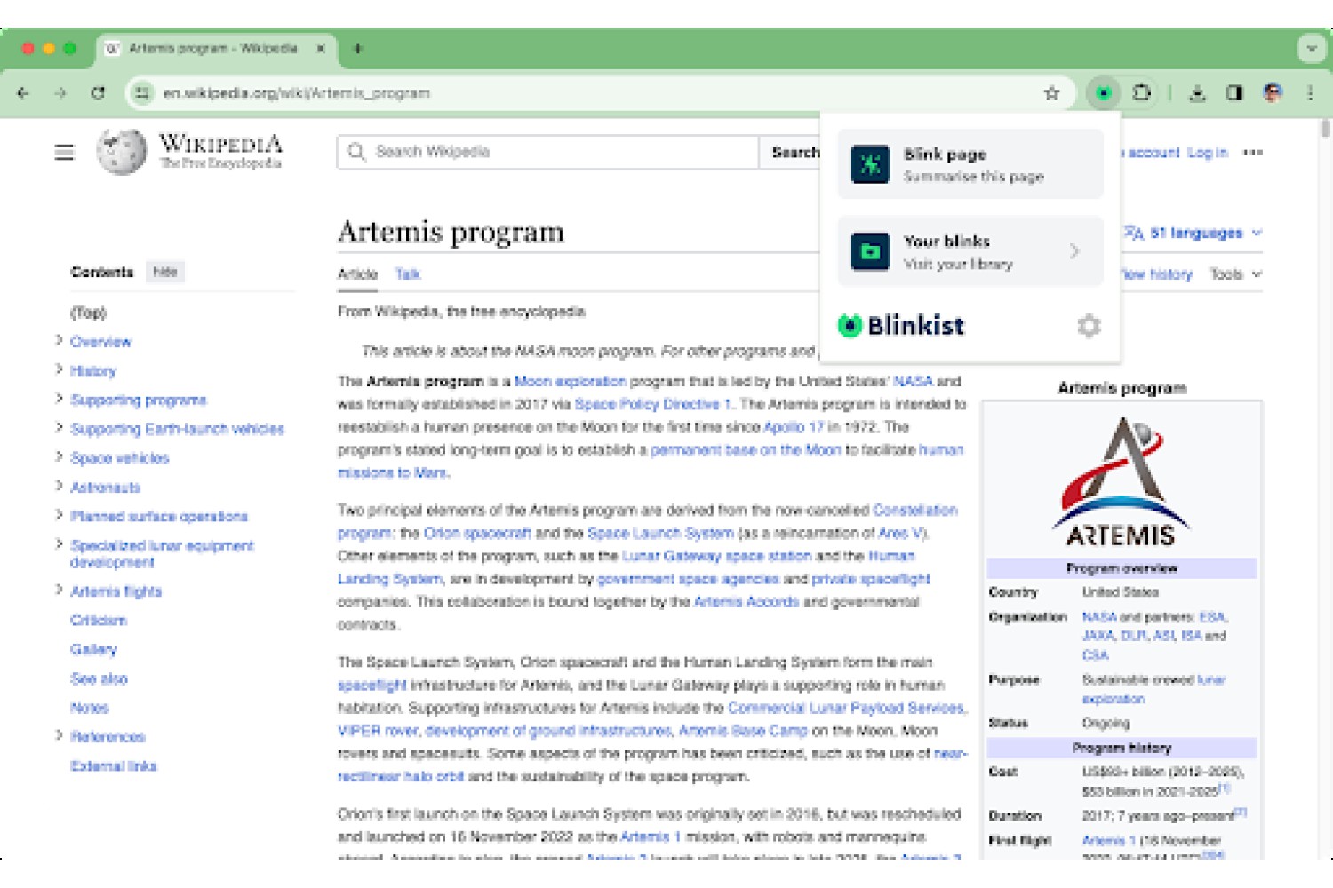Click the page vertical scrollbar
The height and width of the screenshot is (888, 1333).
(x=1325, y=129)
